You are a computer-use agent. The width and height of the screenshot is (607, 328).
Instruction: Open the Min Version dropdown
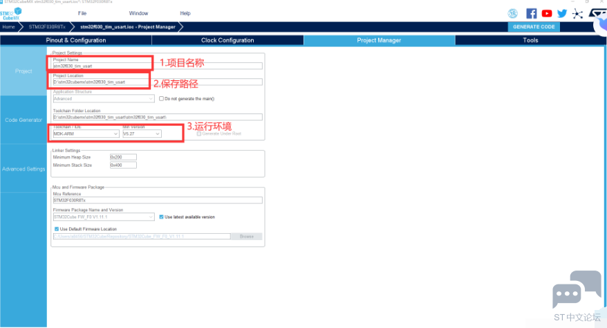[x=142, y=134]
